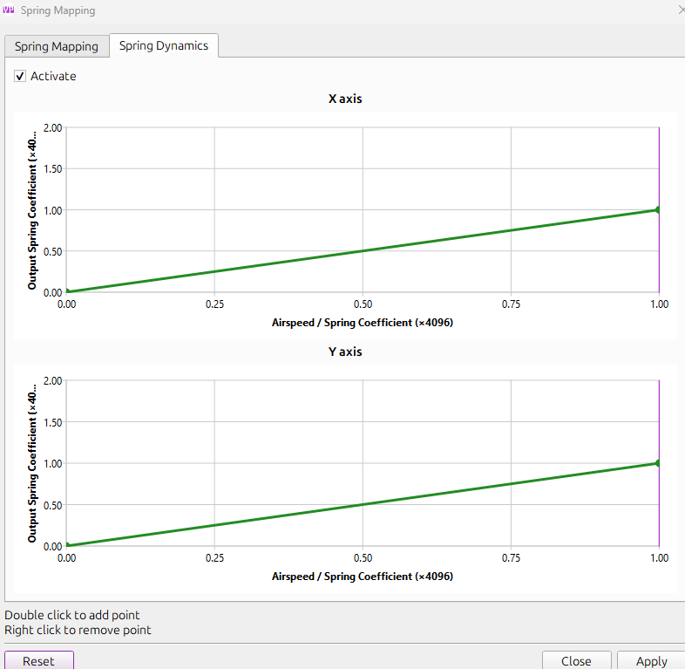Switch to the Spring Mapping tab
The image size is (685, 669).
(x=57, y=46)
